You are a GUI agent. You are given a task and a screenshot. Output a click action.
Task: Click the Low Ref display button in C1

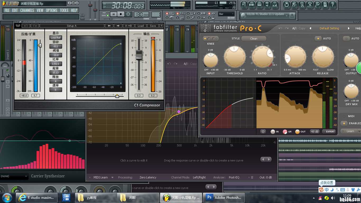tap(56, 38)
